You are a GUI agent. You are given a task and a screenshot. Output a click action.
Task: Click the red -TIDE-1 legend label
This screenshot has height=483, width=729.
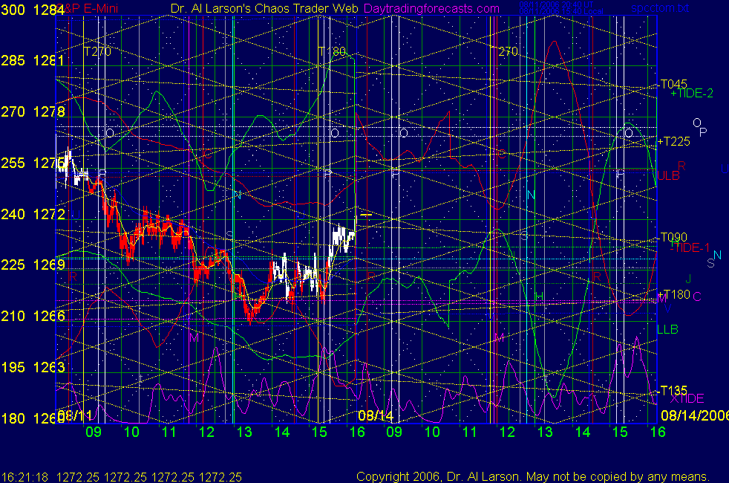[x=690, y=247]
